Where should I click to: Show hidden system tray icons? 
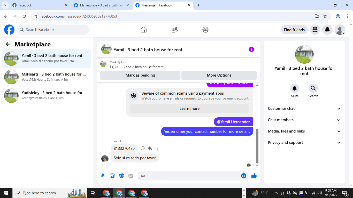point(276,193)
